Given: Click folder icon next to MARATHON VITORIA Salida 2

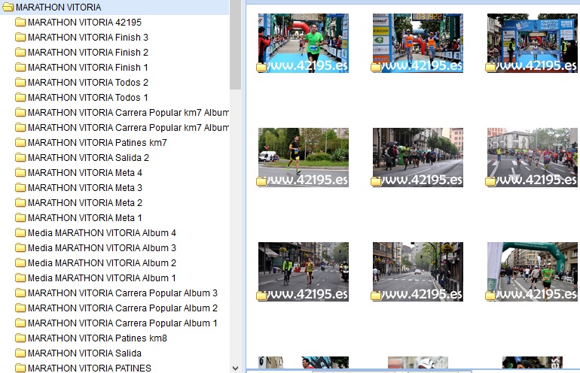Looking at the screenshot, I should (20, 158).
